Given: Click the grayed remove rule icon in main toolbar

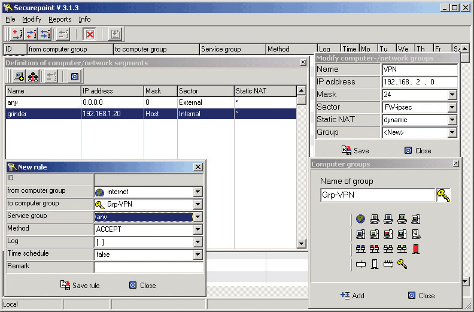Looking at the screenshot, I should (x=63, y=34).
